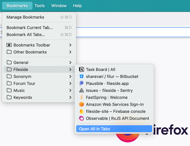Click the Bitbucket icon beside sharevari / filur
The height and width of the screenshot is (146, 190).
[x=81, y=76]
